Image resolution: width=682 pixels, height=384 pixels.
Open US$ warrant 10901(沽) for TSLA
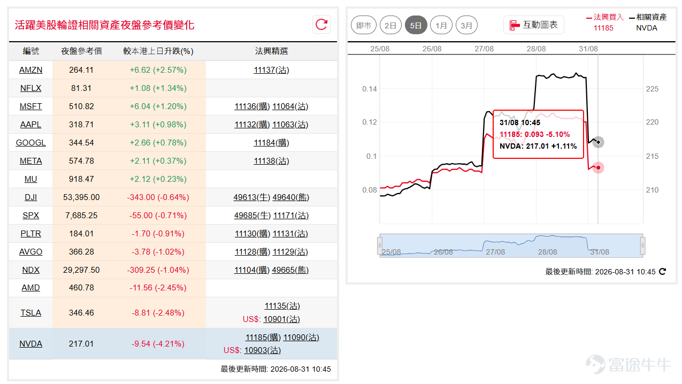tap(282, 319)
